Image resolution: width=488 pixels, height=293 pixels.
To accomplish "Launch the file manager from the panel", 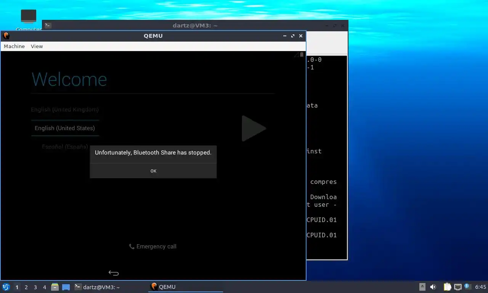I will click(x=55, y=287).
